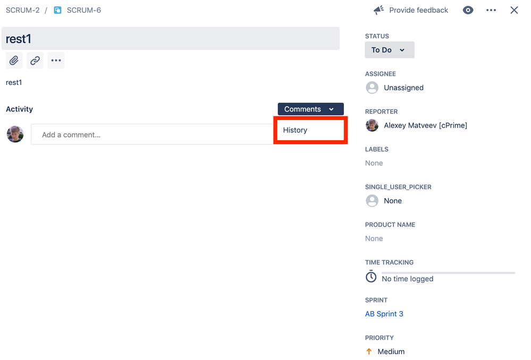Click the orange Medium priority arrow icon
The image size is (531, 360).
pyautogui.click(x=369, y=352)
